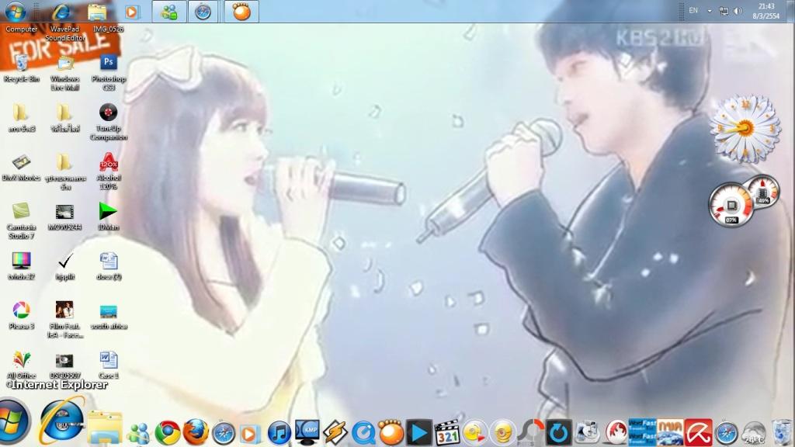Select the DSC05507 image file
795x447 pixels.
point(65,365)
